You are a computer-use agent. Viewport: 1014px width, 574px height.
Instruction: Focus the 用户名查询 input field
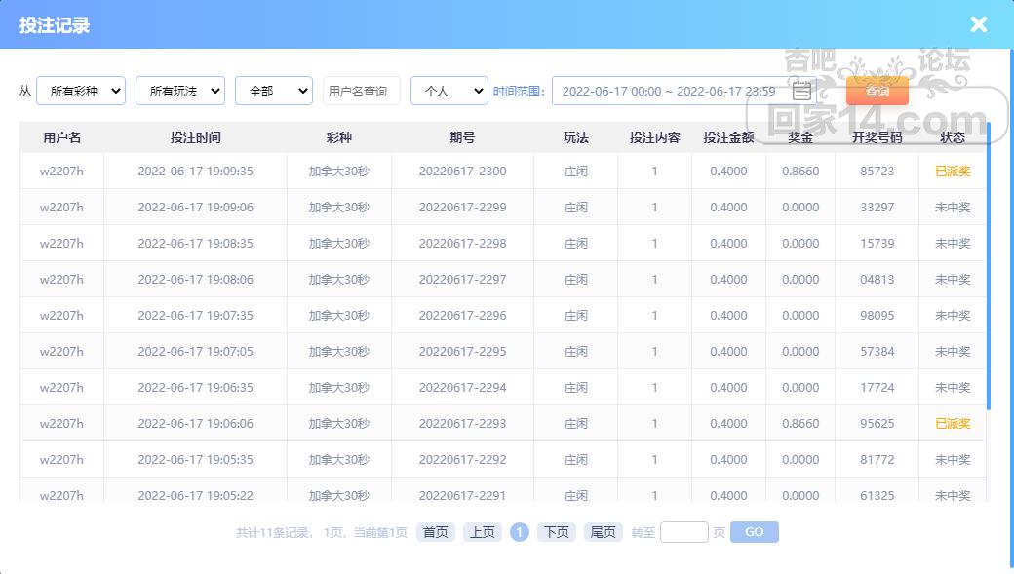click(362, 91)
